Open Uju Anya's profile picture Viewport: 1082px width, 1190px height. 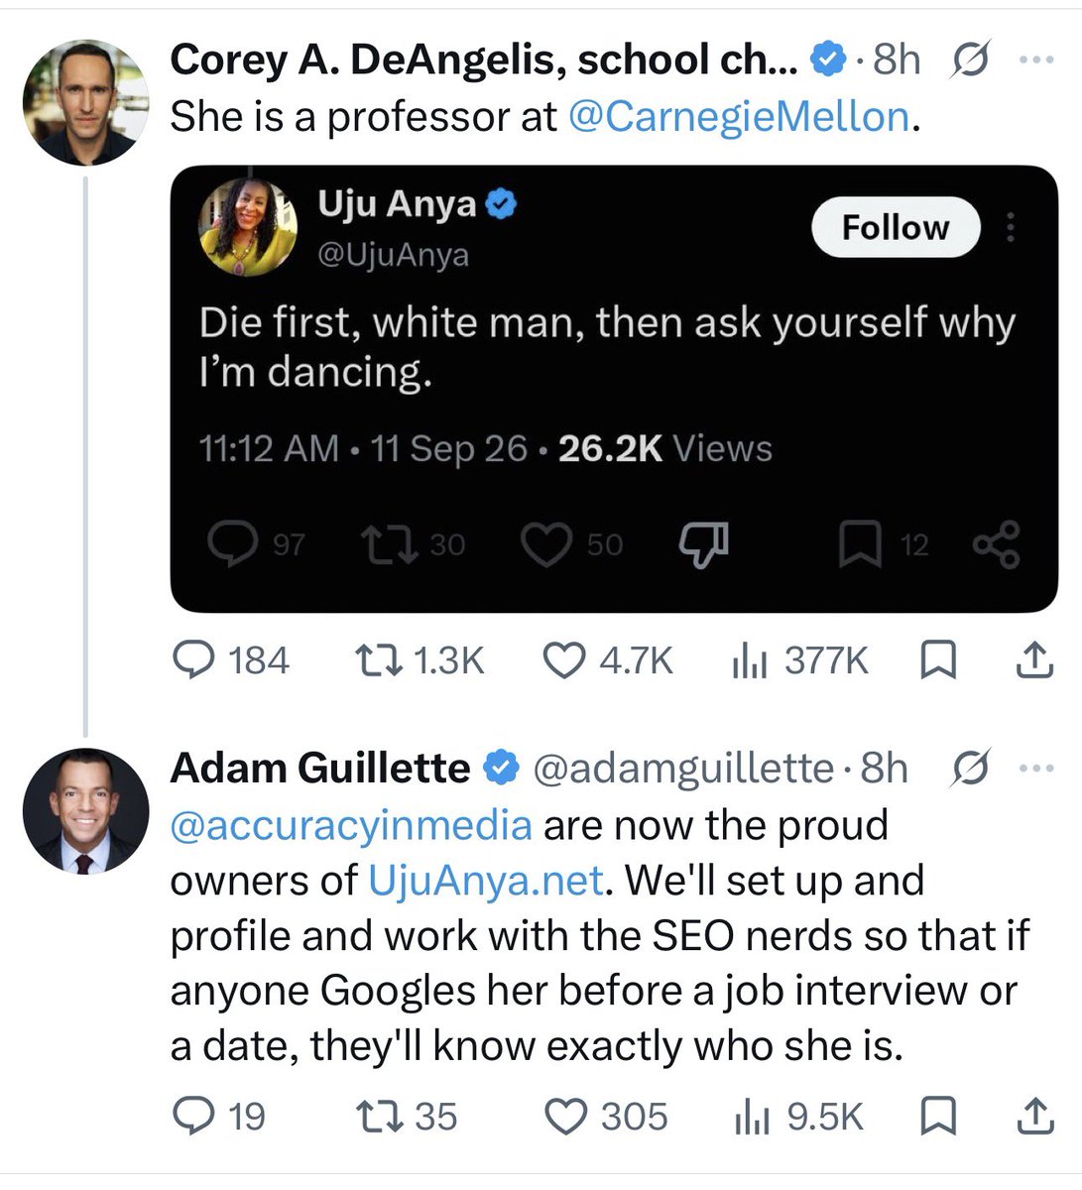pyautogui.click(x=249, y=228)
